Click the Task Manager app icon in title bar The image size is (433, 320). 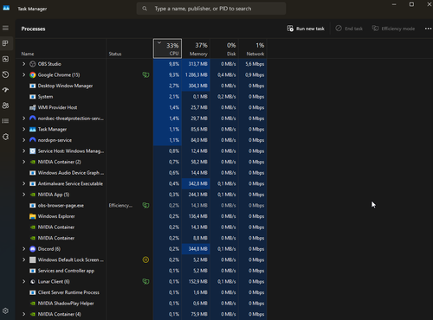(6, 9)
